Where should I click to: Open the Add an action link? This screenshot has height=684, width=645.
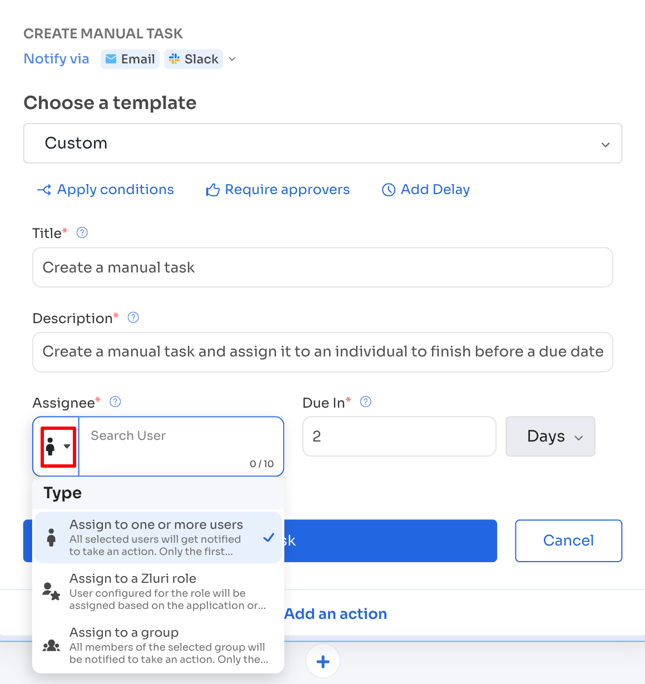pos(335,613)
